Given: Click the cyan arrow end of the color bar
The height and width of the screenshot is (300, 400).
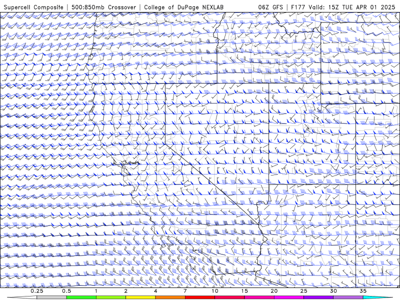Looking at the screenshot, I should click(x=378, y=297).
